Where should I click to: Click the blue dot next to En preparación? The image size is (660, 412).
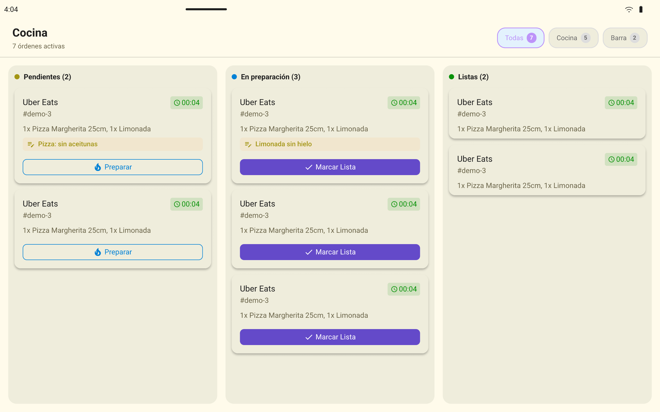click(234, 77)
